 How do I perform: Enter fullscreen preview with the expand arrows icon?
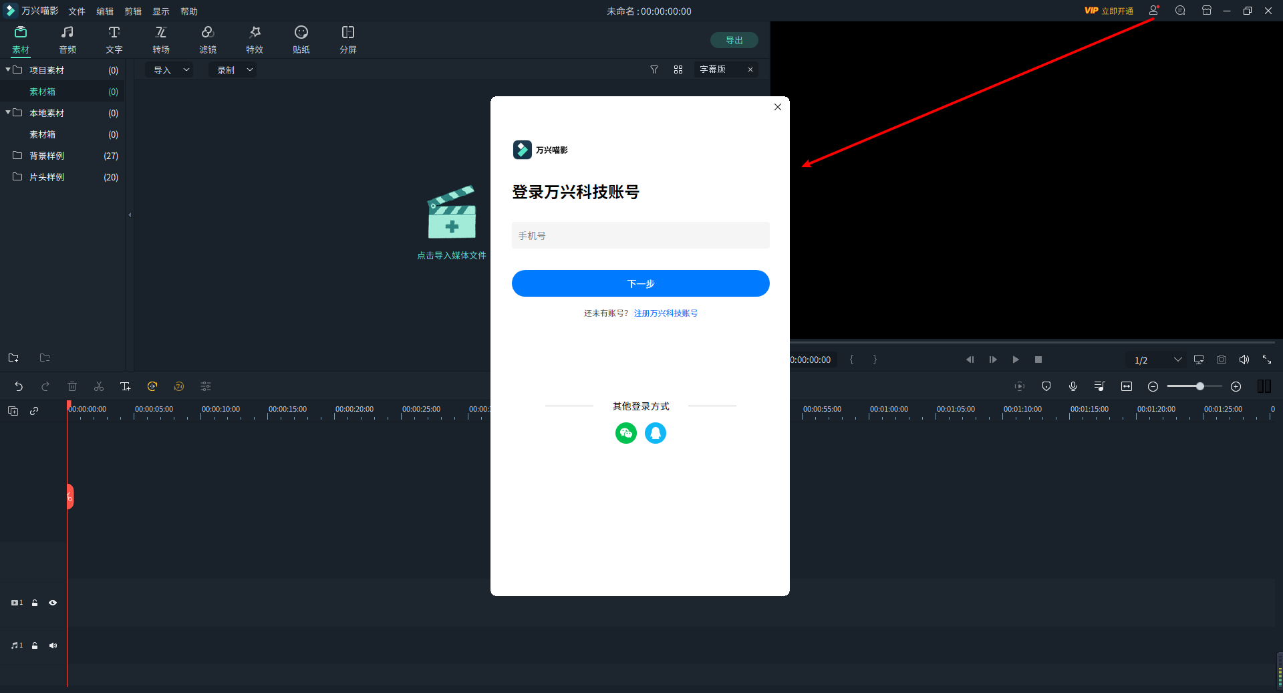[x=1267, y=360]
